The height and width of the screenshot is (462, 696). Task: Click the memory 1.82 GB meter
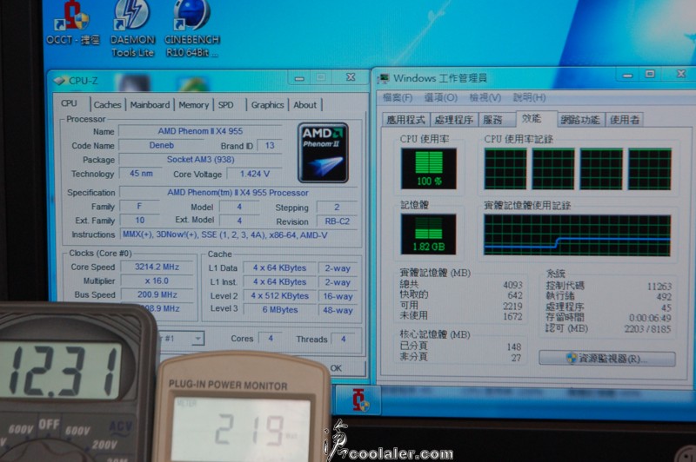pyautogui.click(x=428, y=234)
